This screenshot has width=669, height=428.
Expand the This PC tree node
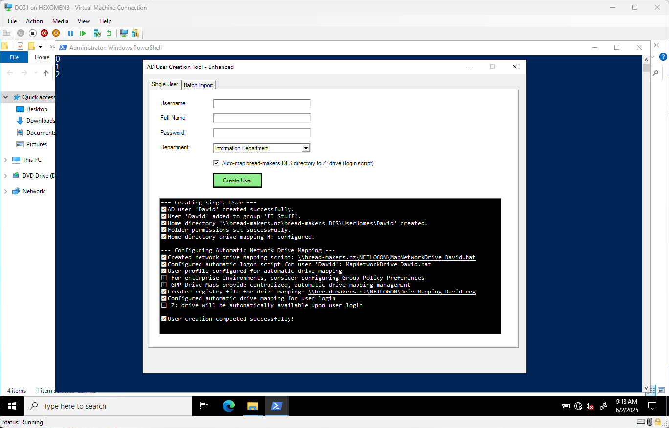(6, 160)
